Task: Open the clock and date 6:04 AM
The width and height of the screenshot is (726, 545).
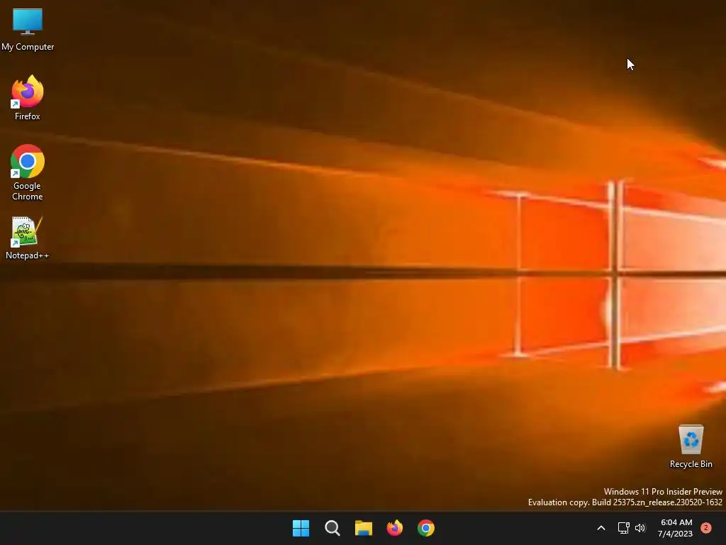Action: coord(676,528)
